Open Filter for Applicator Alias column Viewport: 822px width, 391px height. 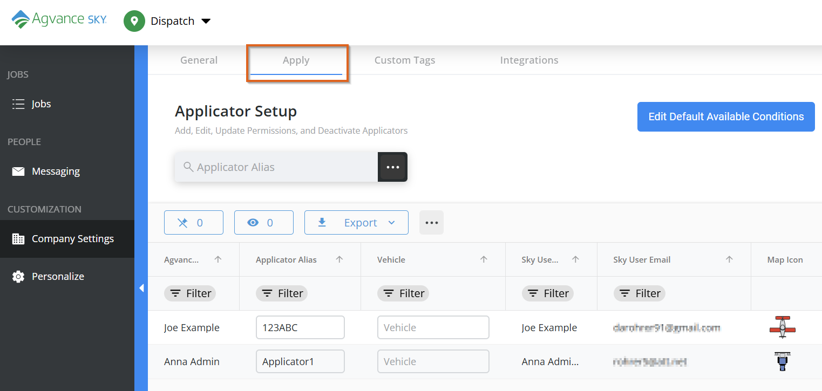(282, 293)
